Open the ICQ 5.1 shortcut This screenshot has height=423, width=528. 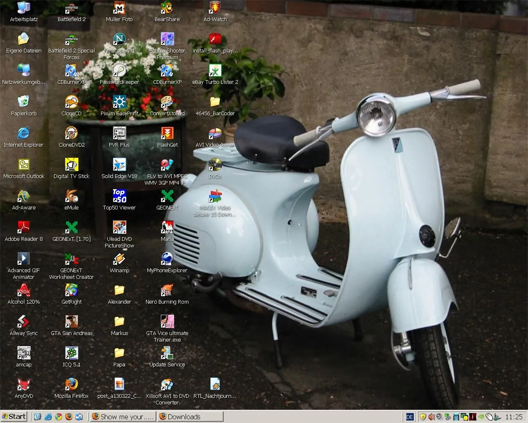point(71,353)
